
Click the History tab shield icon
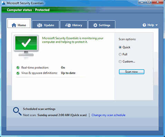(68, 25)
